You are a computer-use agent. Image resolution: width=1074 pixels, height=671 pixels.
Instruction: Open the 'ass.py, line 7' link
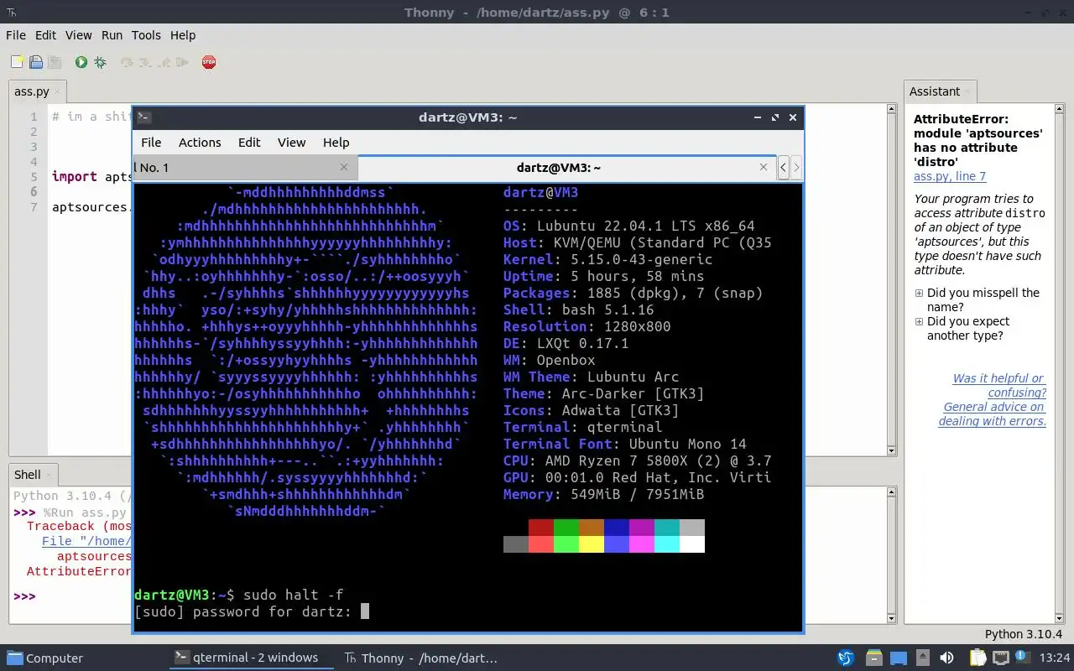(x=950, y=176)
